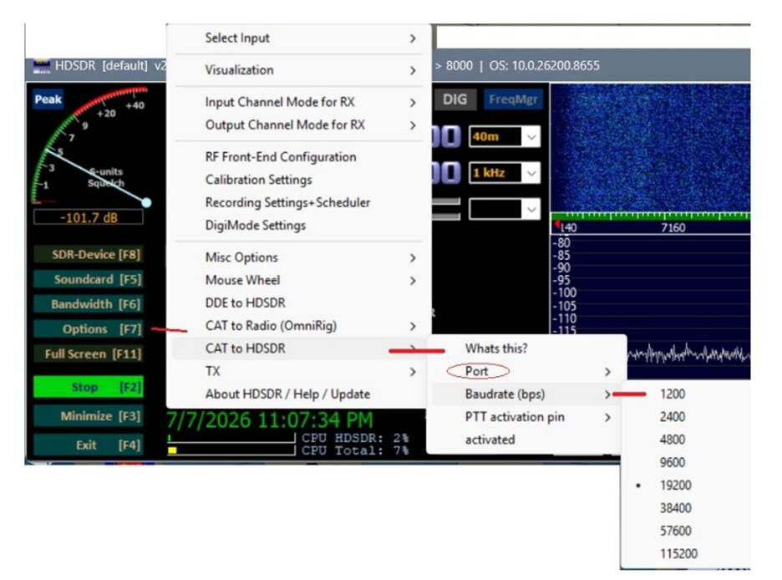Screen dimensions: 782x580
Task: Open About HDSDR / Help / Update
Action: (298, 394)
